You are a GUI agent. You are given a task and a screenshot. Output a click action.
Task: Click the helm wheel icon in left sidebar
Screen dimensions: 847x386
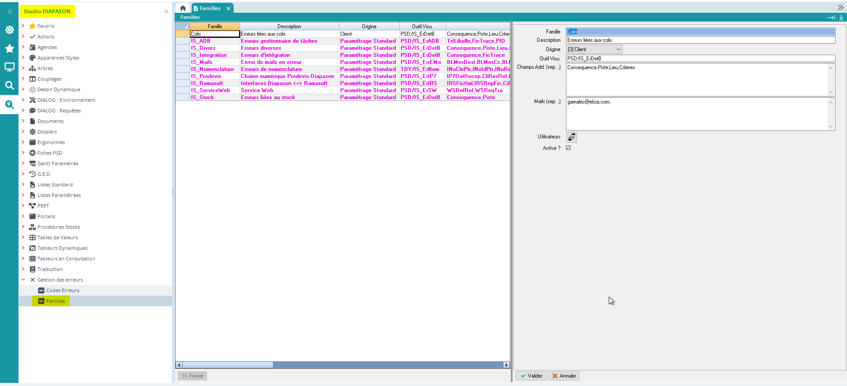[x=9, y=30]
